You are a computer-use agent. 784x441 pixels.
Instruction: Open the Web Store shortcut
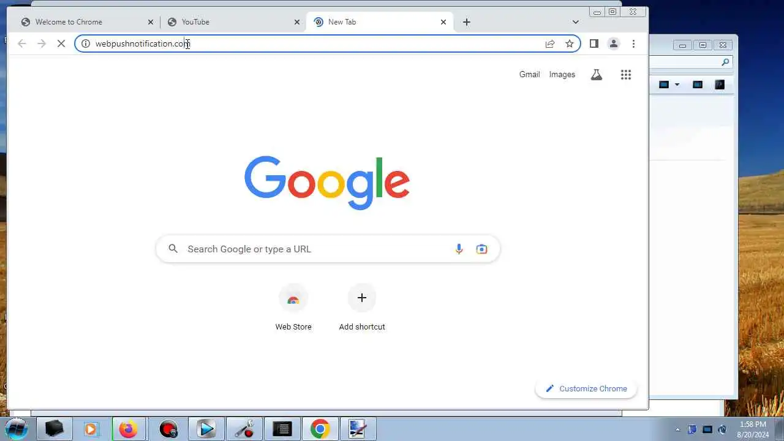[293, 307]
